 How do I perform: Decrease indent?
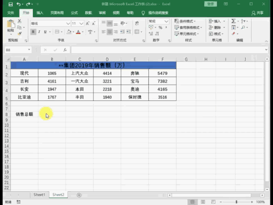[122, 32]
